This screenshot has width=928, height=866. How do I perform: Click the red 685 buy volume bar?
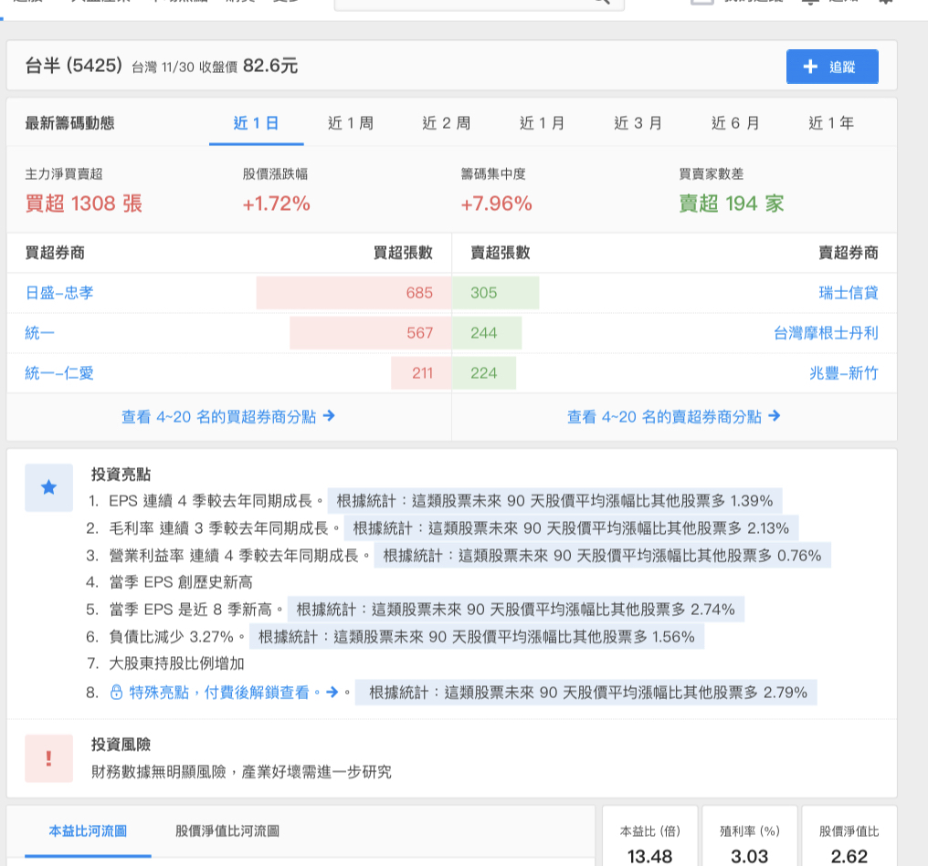353,293
